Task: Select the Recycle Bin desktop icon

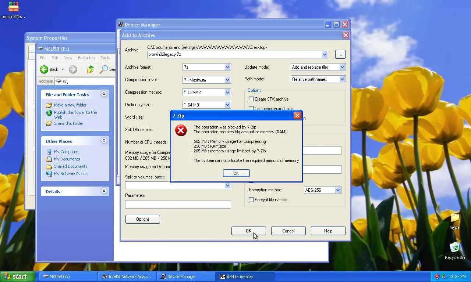Action: coord(455,247)
